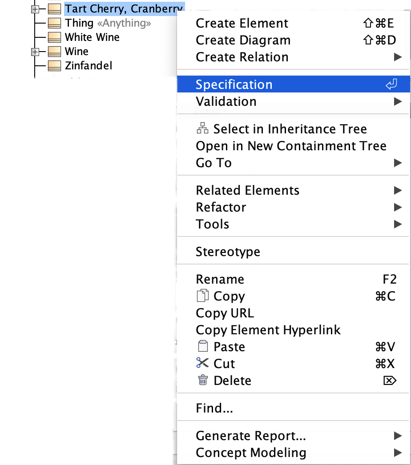Click the Zinfandel class icon

54,66
